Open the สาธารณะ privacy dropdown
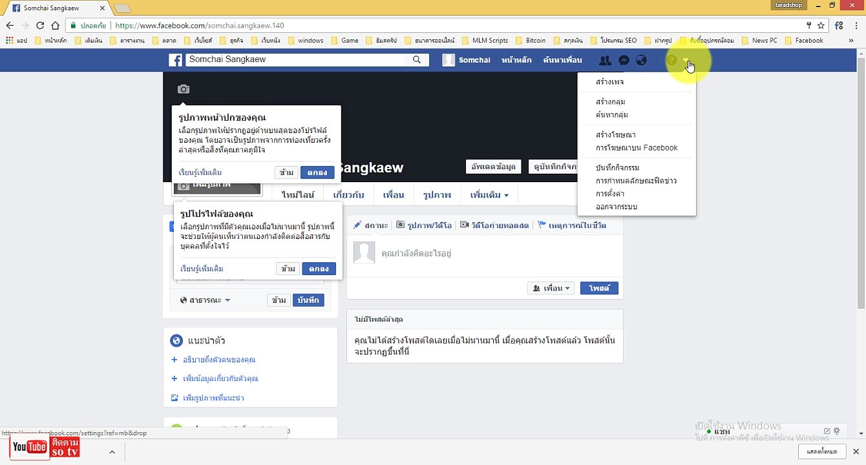 click(205, 300)
